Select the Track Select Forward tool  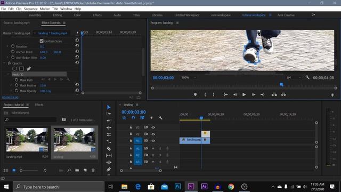(109, 114)
